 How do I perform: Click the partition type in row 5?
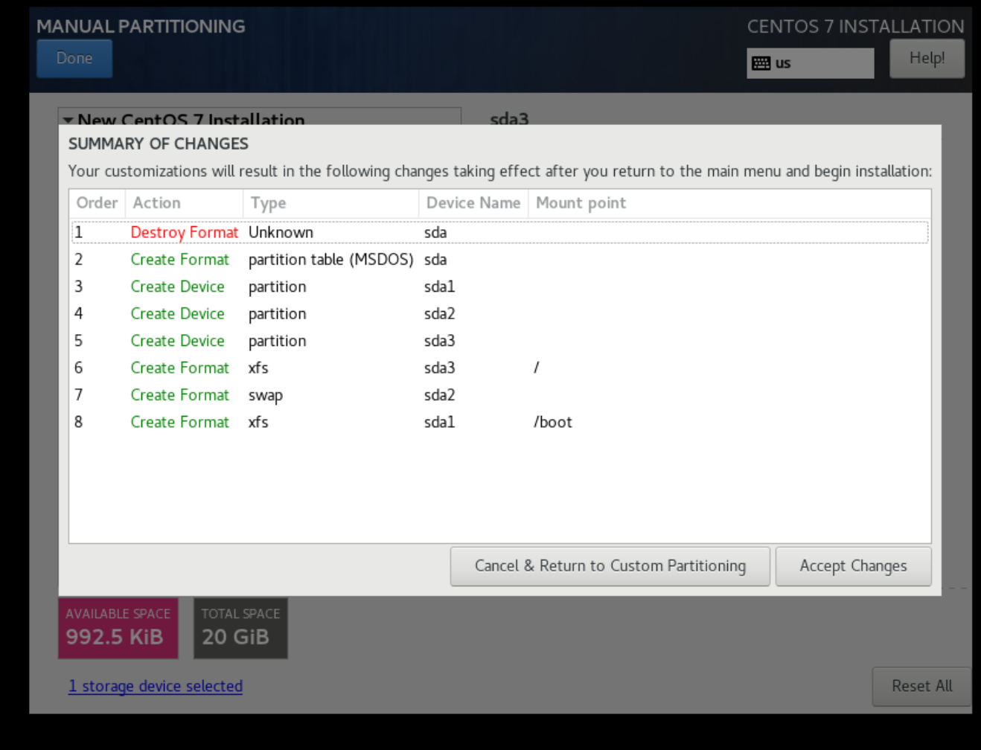[277, 342]
